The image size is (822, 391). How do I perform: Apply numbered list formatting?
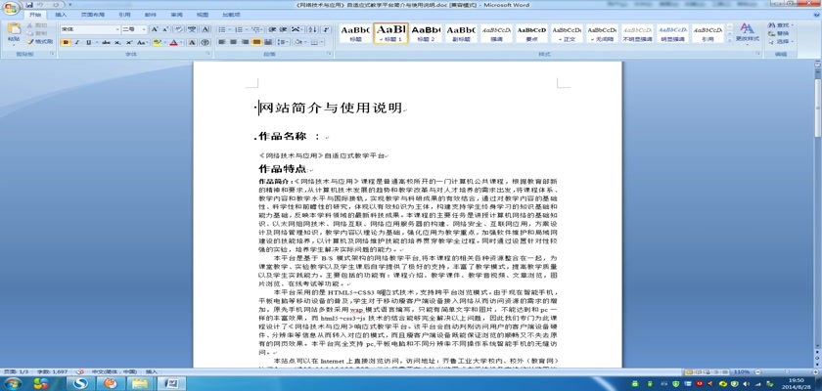pos(240,29)
